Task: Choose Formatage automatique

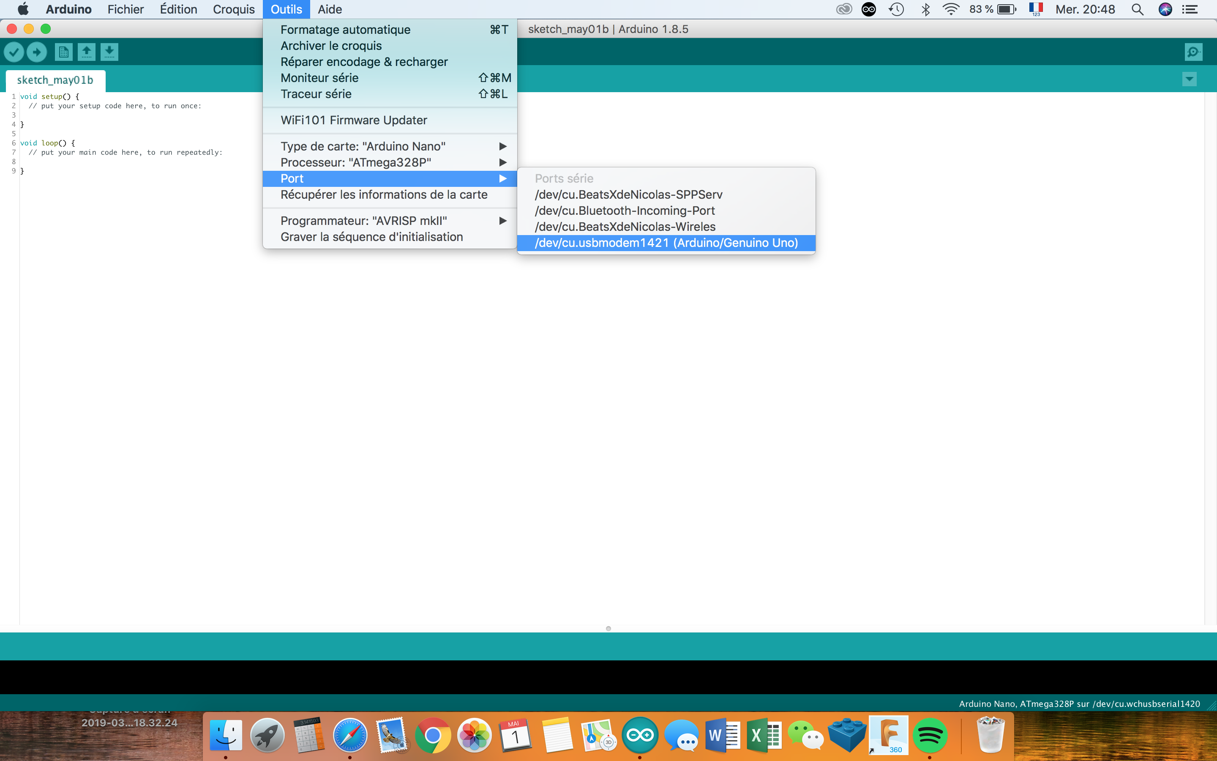Action: [x=390, y=30]
